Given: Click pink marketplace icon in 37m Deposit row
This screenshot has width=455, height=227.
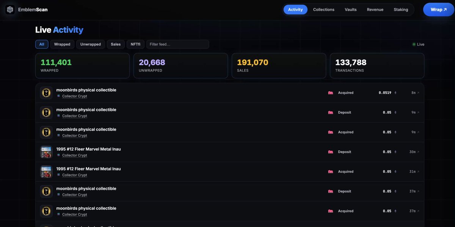Looking at the screenshot, I should (331, 191).
